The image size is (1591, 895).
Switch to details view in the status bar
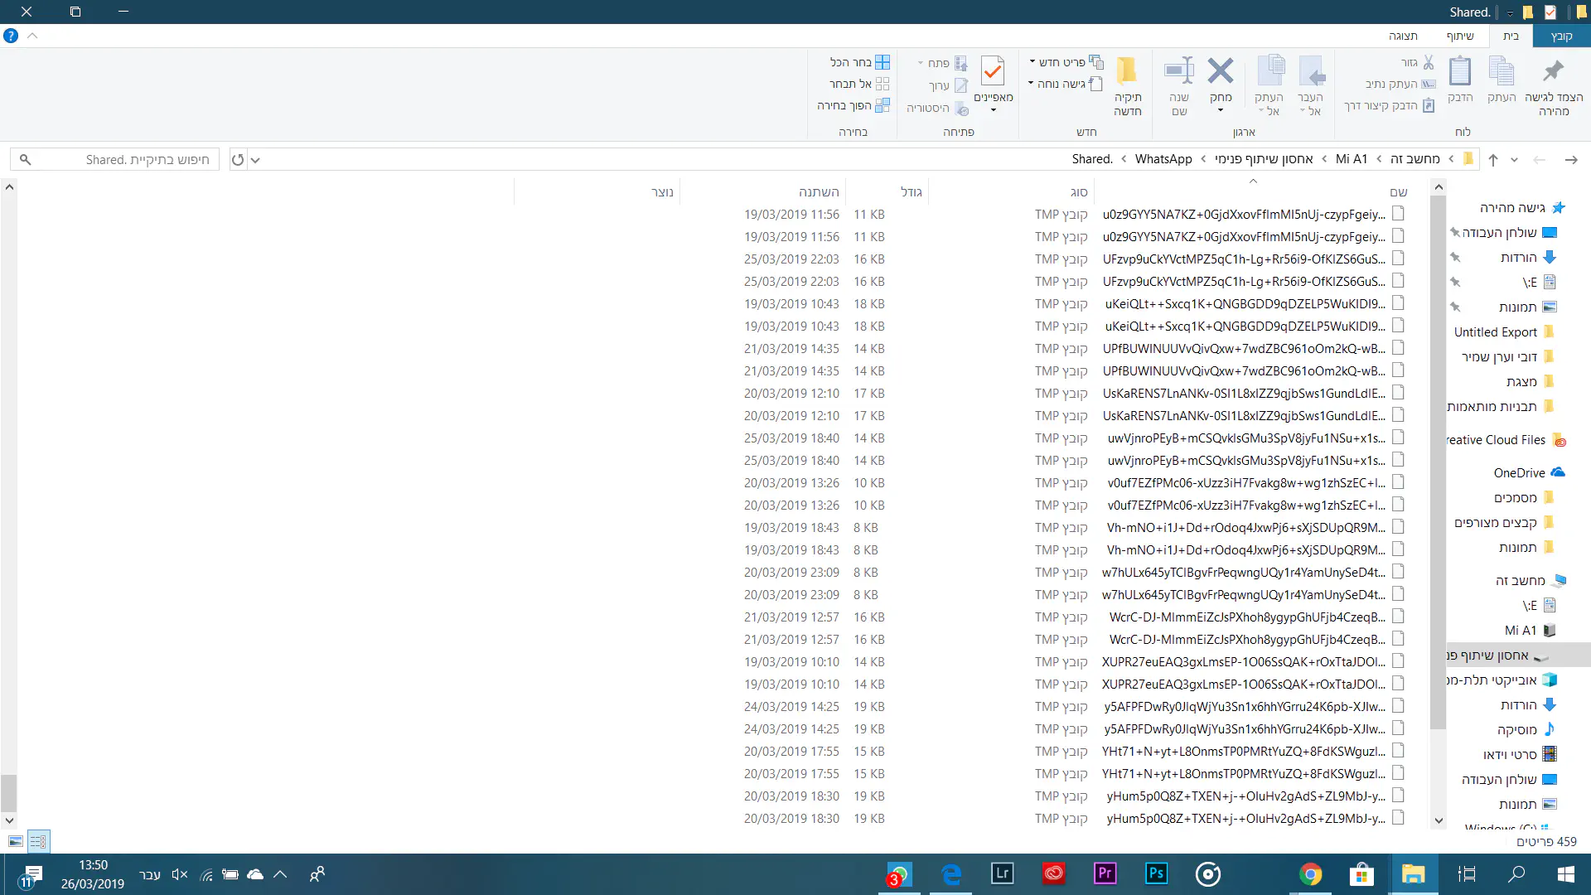[38, 841]
